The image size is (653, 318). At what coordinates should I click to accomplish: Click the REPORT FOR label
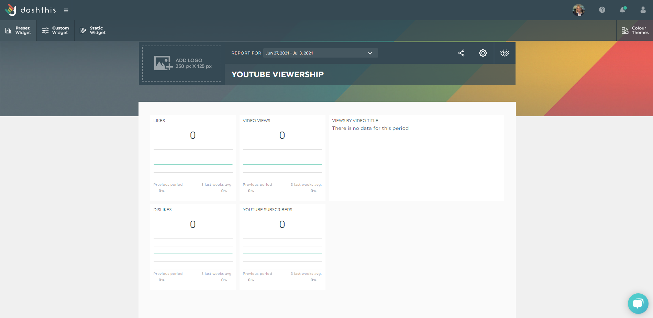pos(246,53)
